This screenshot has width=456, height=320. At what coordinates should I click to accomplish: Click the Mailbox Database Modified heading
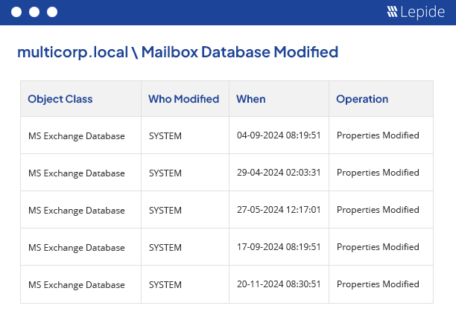coord(177,52)
